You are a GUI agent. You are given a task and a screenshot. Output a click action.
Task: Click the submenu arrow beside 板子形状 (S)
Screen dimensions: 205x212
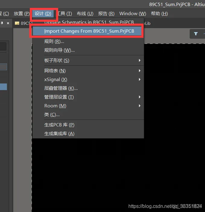click(x=140, y=60)
